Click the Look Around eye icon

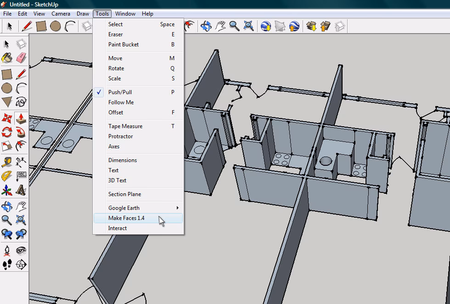click(x=21, y=251)
